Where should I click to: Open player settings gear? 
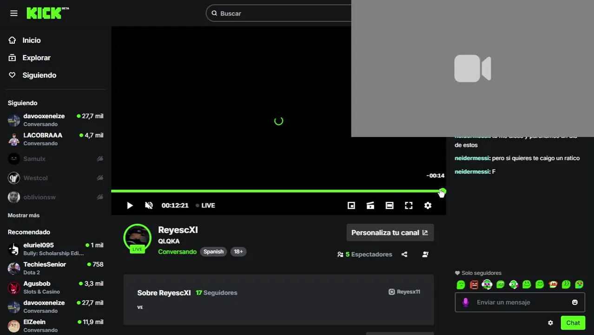click(428, 205)
